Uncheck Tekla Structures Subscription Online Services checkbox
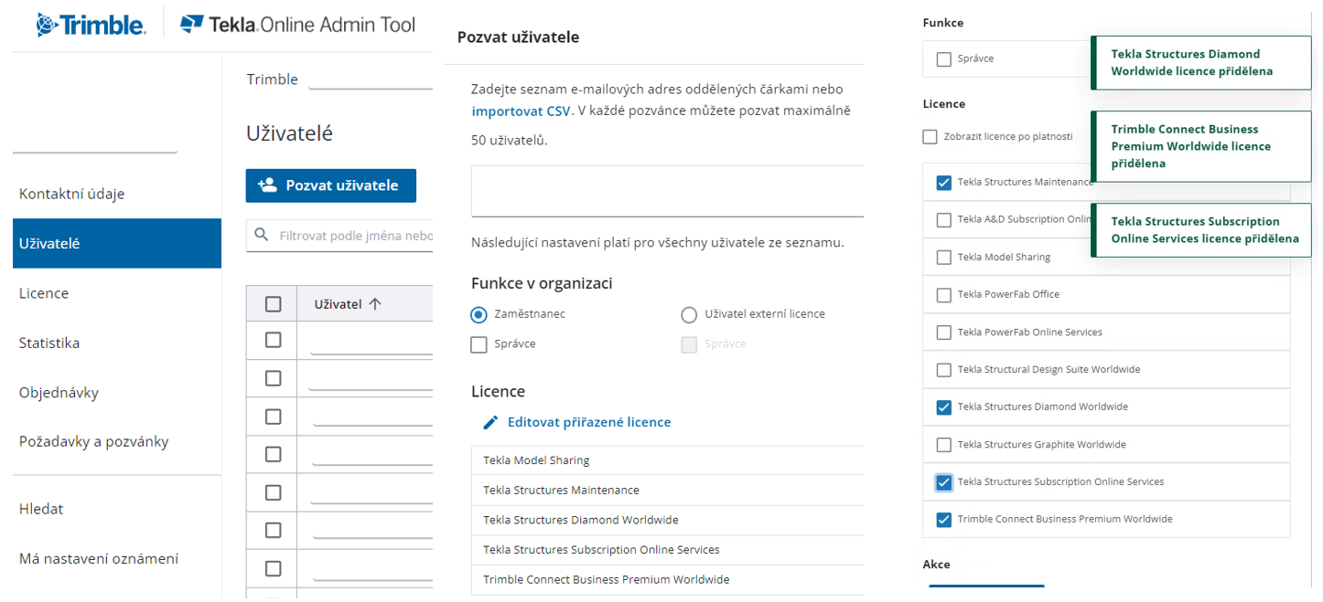Screen dimensions: 1323x602 [944, 482]
